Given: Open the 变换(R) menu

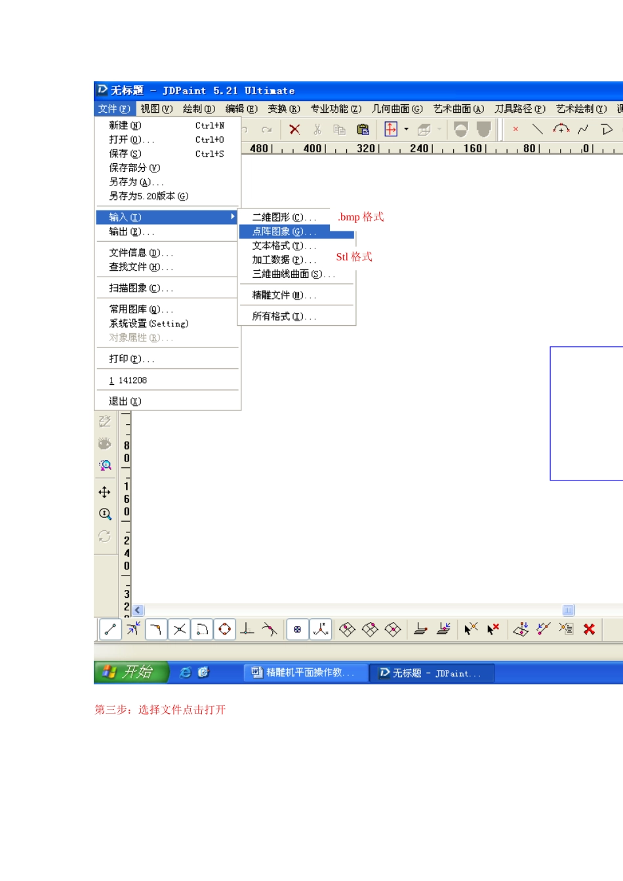Looking at the screenshot, I should [x=284, y=109].
